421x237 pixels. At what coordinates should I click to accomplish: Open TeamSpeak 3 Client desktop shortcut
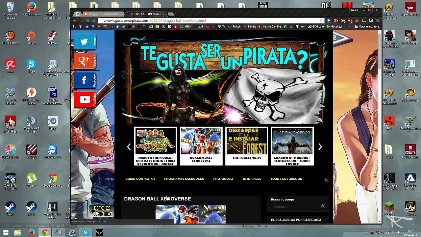coord(32,125)
